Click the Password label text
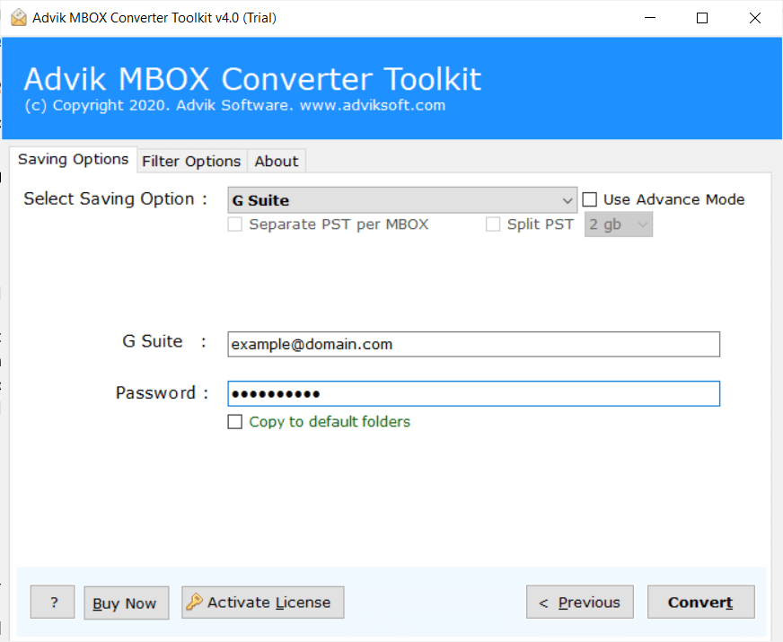The image size is (783, 642). pos(162,393)
